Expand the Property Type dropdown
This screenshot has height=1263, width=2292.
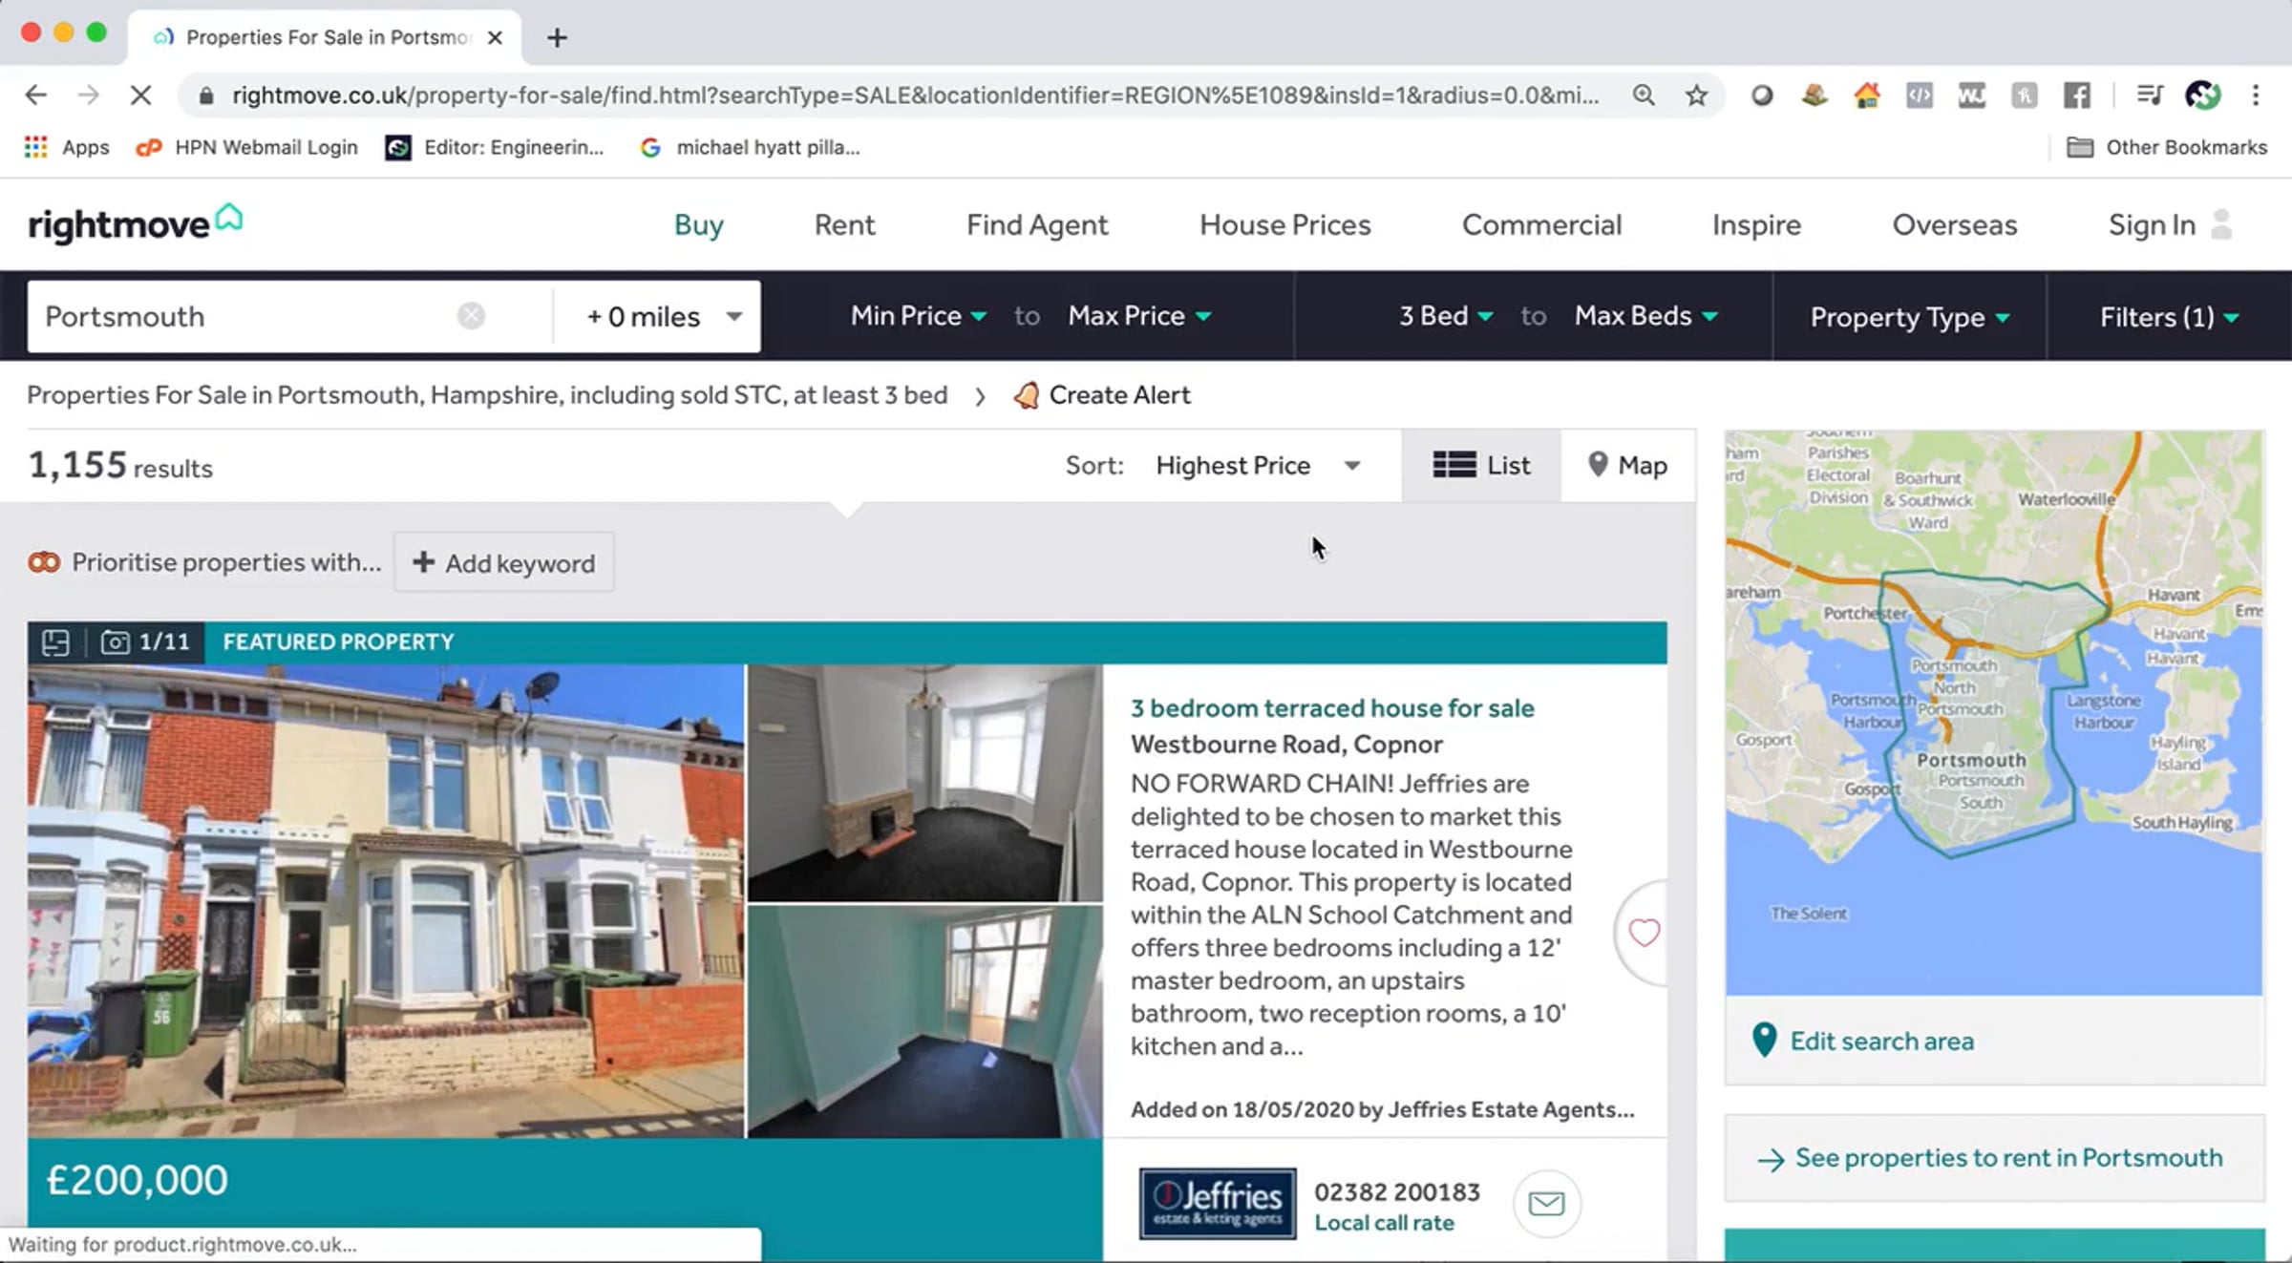(1909, 317)
